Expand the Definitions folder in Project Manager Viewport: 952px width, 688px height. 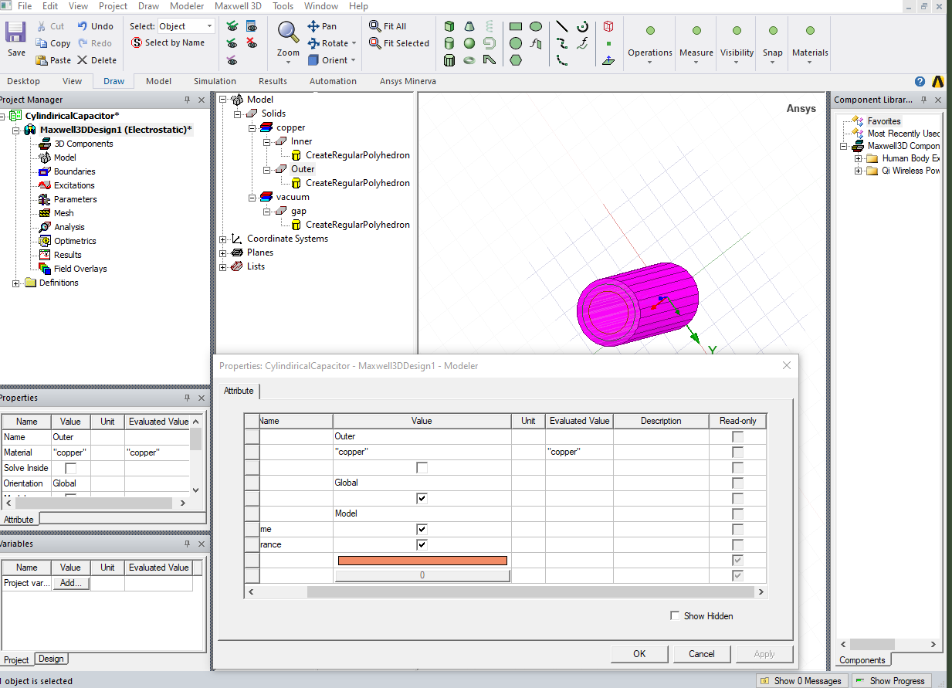click(16, 283)
